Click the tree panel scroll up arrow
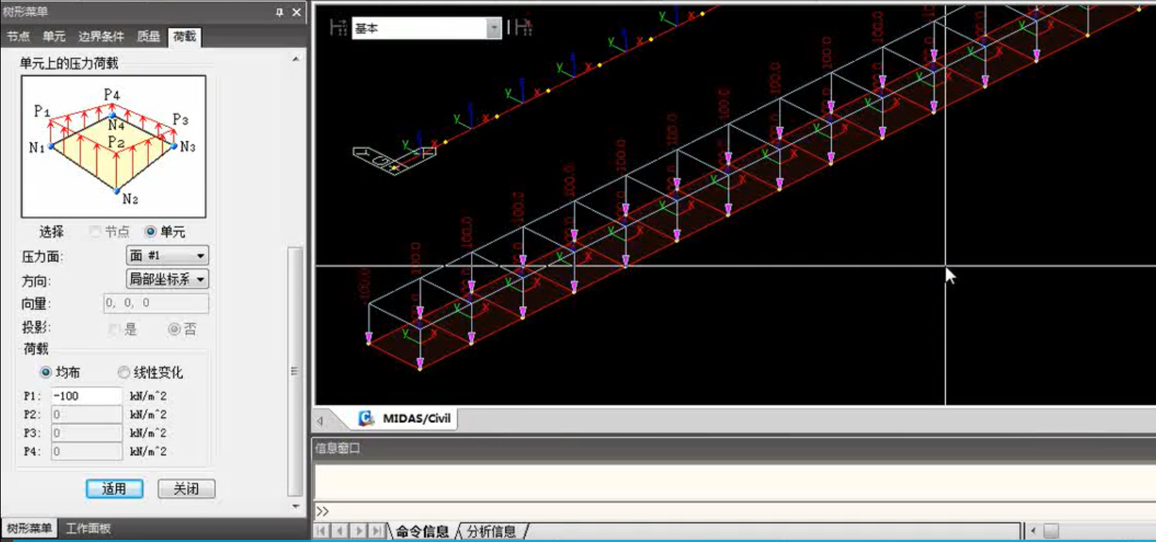 296,59
